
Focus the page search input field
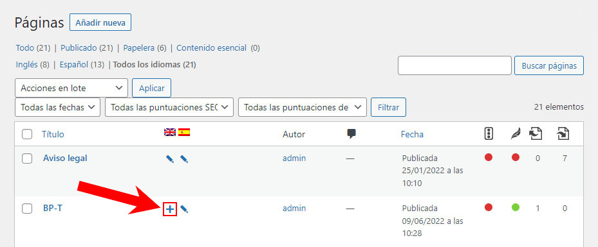pyautogui.click(x=454, y=65)
